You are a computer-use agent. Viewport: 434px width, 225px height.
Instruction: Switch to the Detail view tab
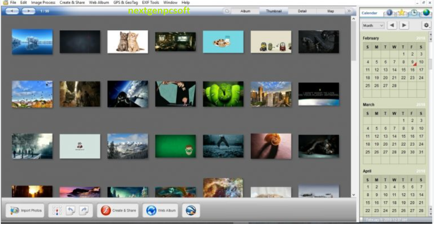click(x=302, y=11)
